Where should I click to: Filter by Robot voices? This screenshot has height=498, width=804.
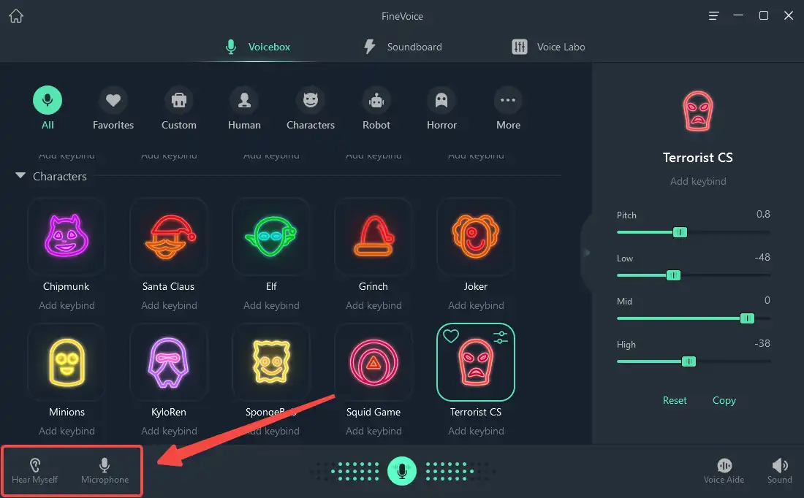376,108
